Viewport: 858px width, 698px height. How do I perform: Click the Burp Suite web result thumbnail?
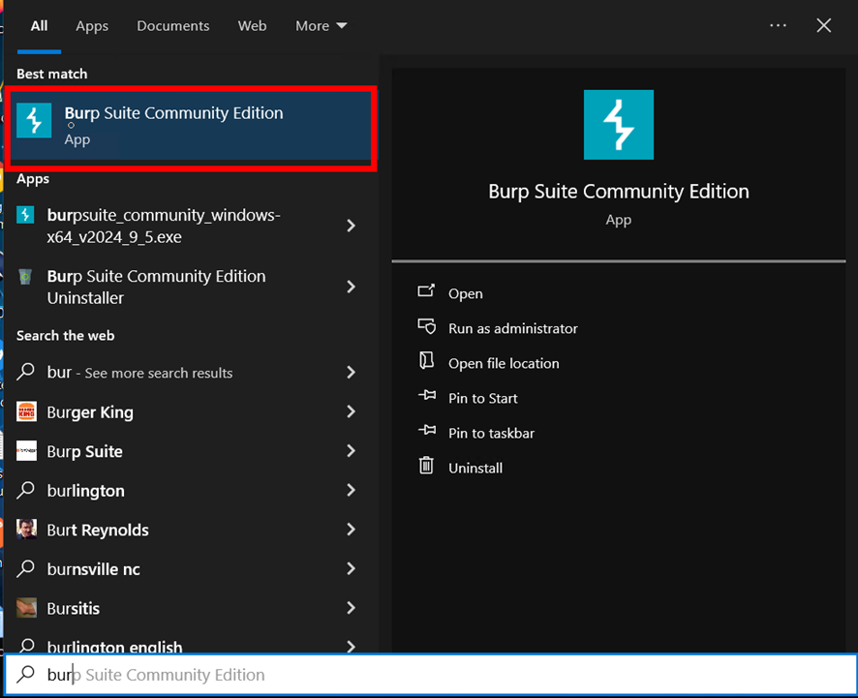point(26,451)
